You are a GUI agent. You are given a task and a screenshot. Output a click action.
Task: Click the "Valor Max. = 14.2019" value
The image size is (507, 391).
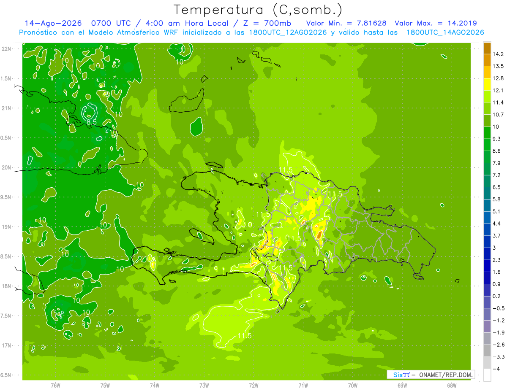(x=436, y=23)
